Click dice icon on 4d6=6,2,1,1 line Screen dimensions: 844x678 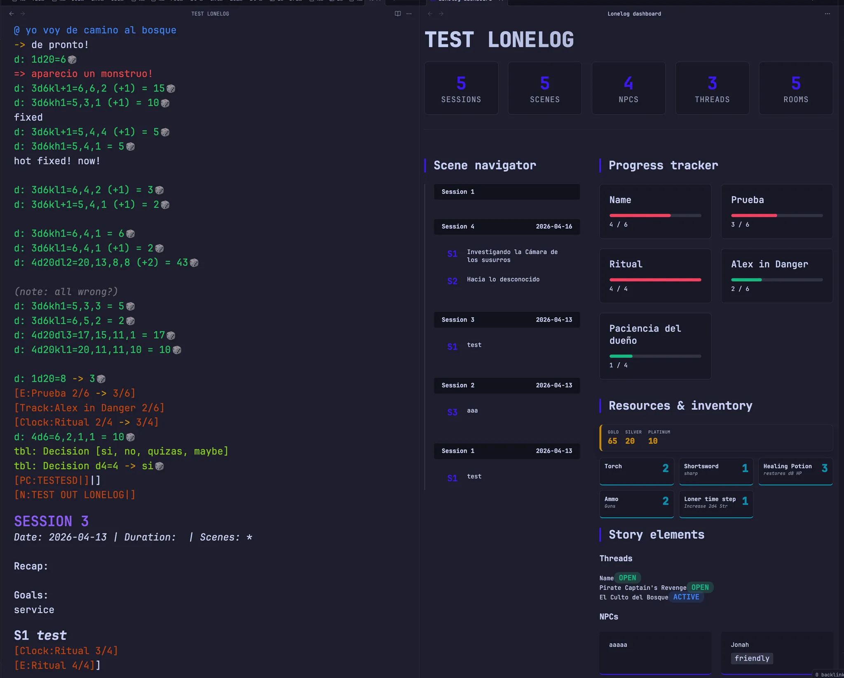[130, 437]
